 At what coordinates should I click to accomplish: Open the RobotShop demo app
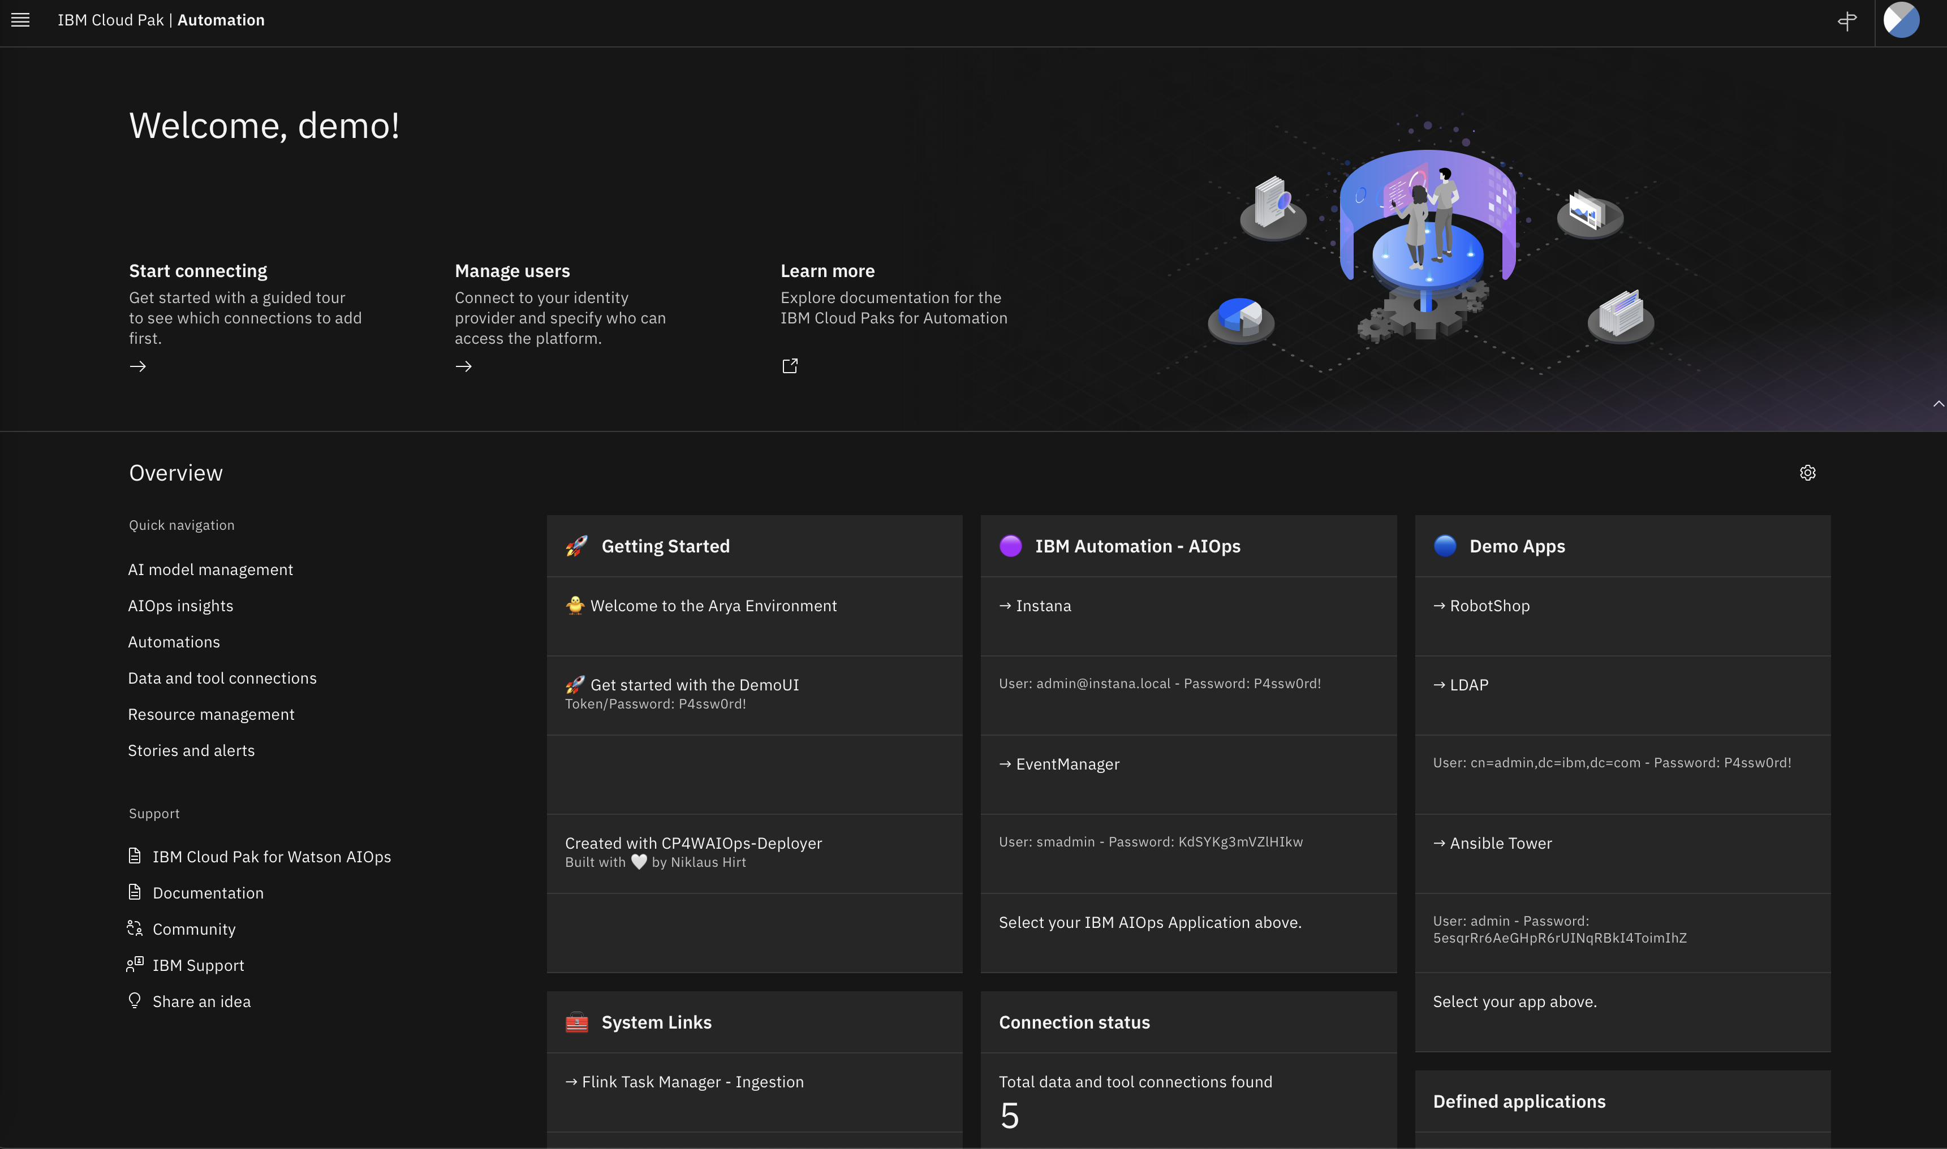point(1481,606)
